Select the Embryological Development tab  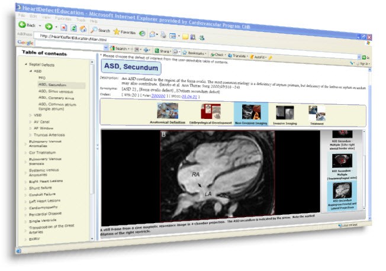pos(211,114)
